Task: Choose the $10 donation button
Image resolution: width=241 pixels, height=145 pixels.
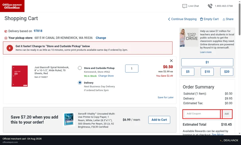Action: tap(207, 72)
